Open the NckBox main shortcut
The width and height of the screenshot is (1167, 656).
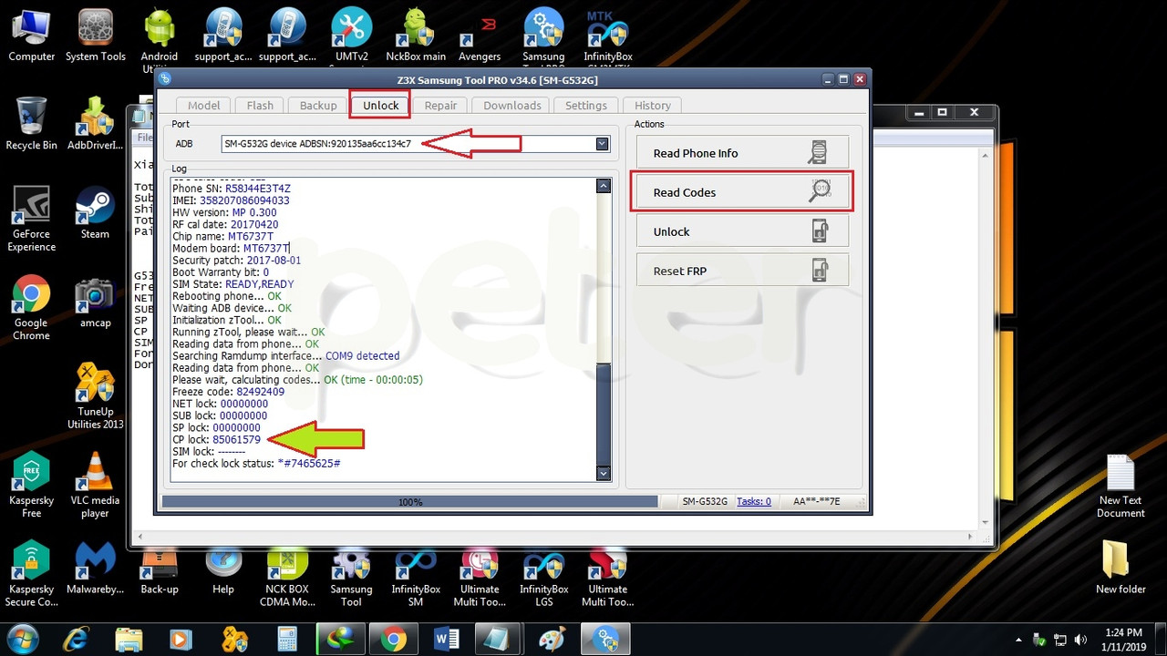tap(416, 35)
